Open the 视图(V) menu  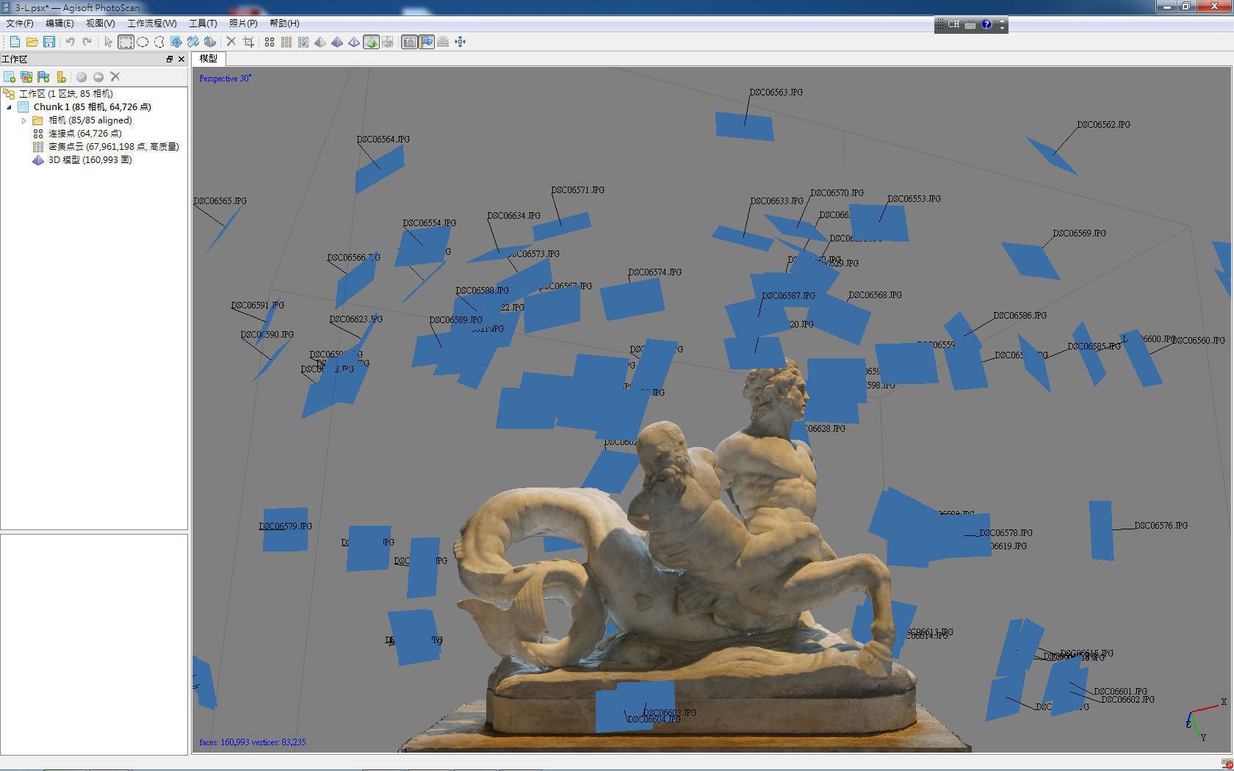tap(100, 23)
